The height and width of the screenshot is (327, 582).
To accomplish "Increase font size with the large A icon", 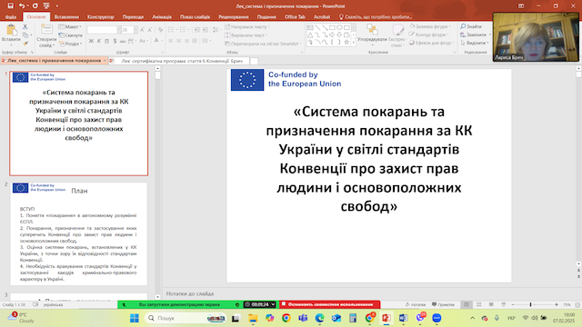I will pyautogui.click(x=143, y=30).
